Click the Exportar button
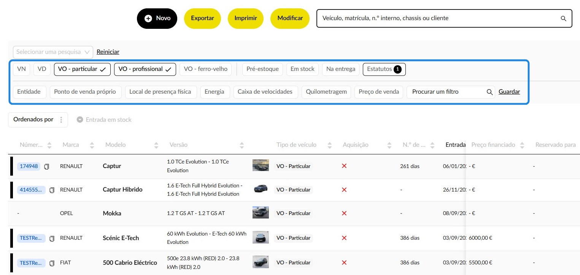 (202, 18)
